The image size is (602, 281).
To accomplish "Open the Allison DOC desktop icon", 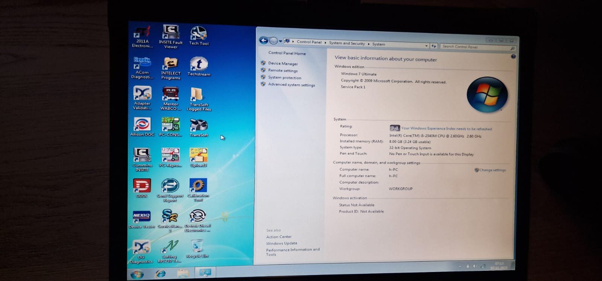I will coord(142,125).
